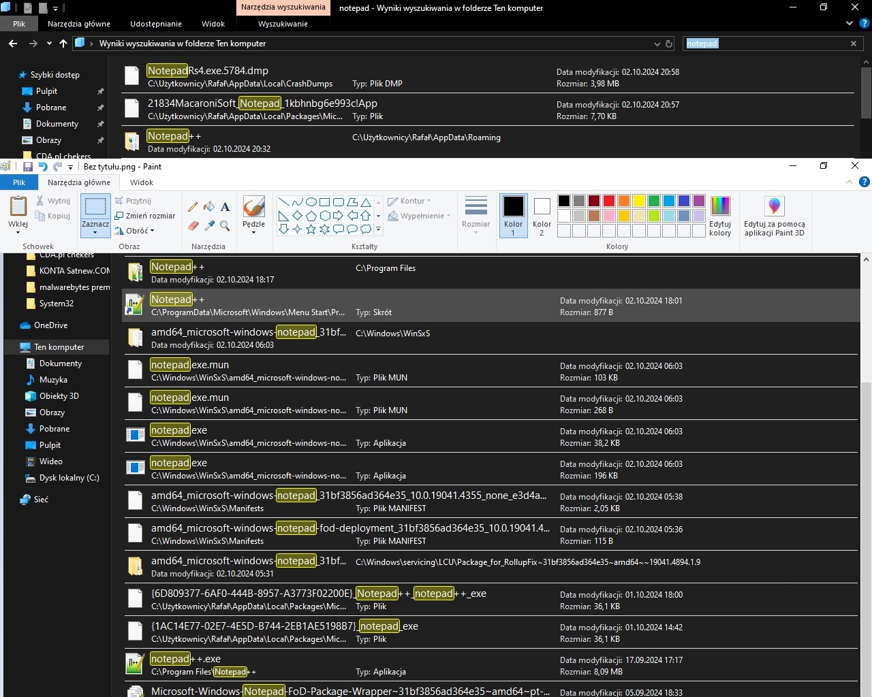Activate Kolor 1 as the active color

[513, 215]
